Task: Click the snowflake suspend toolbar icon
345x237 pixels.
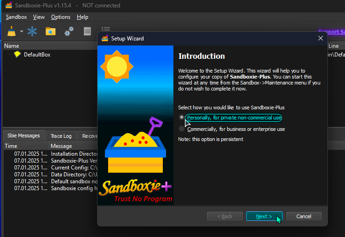Action: coord(32,31)
